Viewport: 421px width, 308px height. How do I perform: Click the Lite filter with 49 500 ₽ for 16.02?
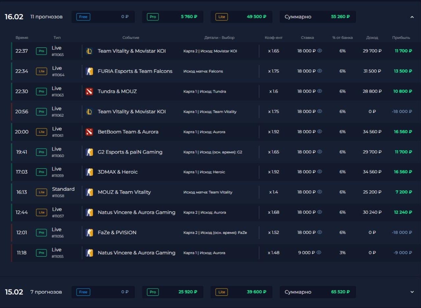pyautogui.click(x=222, y=17)
